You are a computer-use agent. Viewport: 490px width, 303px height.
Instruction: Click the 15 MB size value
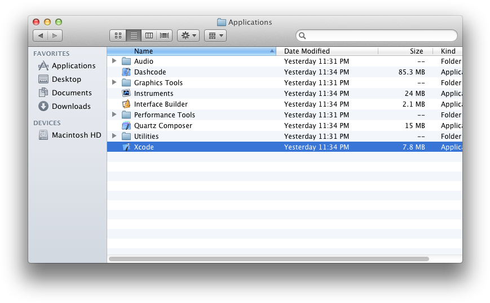tap(415, 126)
